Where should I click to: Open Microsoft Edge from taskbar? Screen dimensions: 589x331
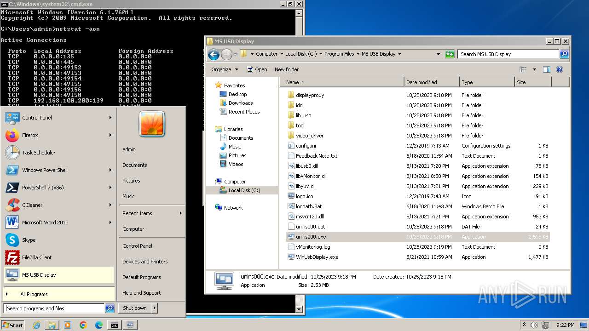(99, 325)
